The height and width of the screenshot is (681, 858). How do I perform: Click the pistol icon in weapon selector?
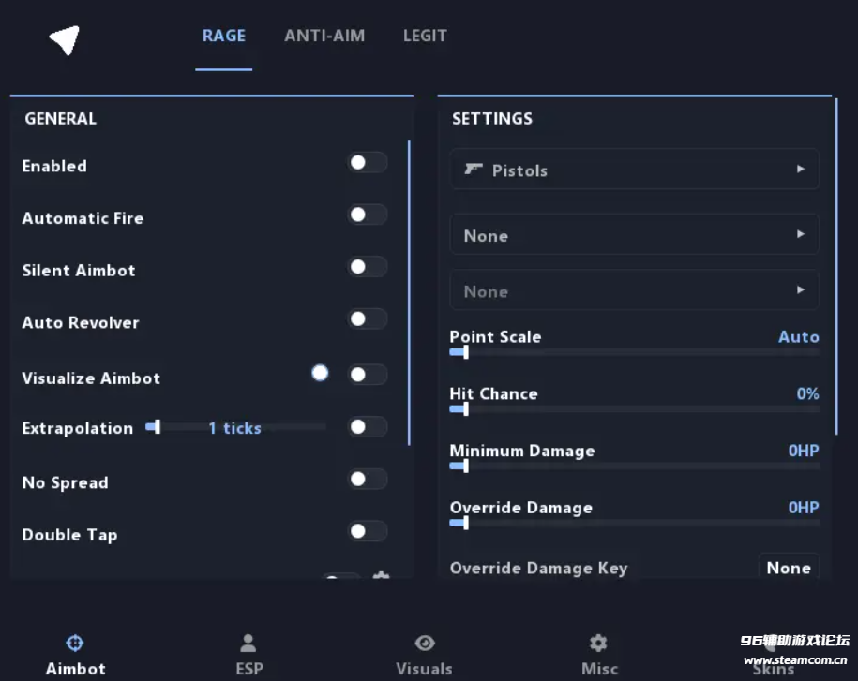pyautogui.click(x=474, y=170)
